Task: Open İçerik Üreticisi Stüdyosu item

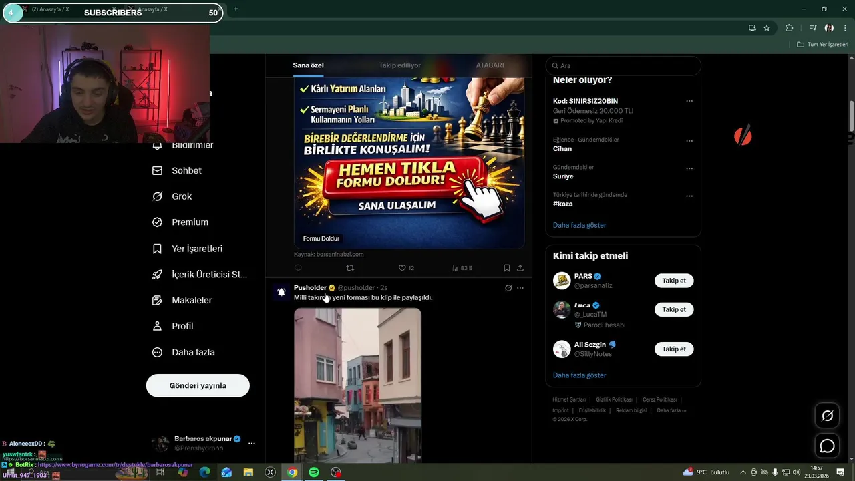Action: coord(200,274)
